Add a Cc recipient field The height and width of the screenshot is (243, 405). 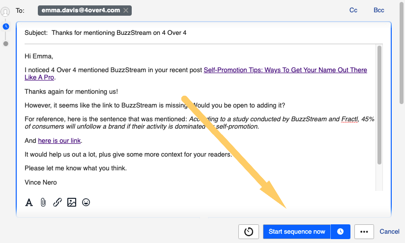tap(353, 10)
